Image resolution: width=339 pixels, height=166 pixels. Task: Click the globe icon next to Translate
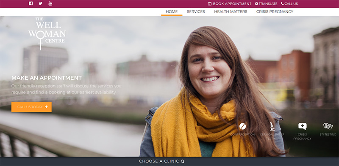(x=256, y=4)
